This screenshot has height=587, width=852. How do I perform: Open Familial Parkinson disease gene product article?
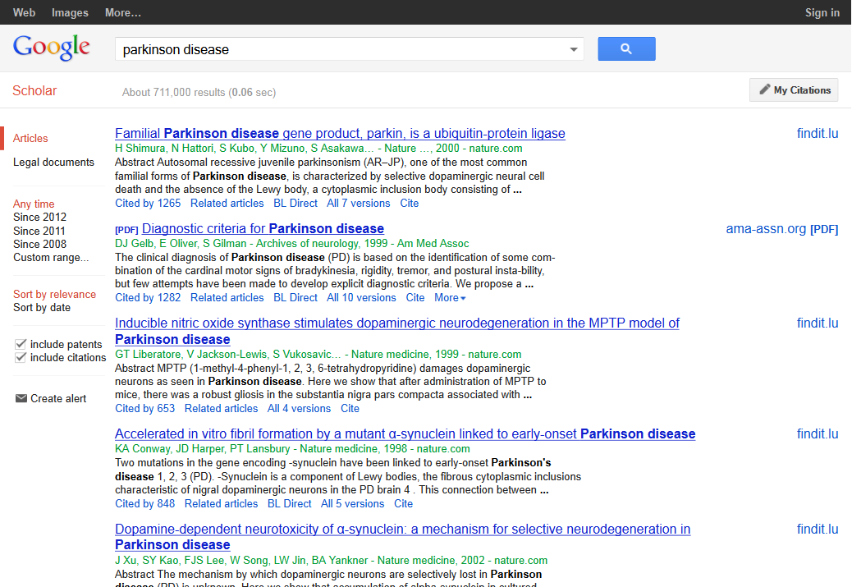click(340, 134)
